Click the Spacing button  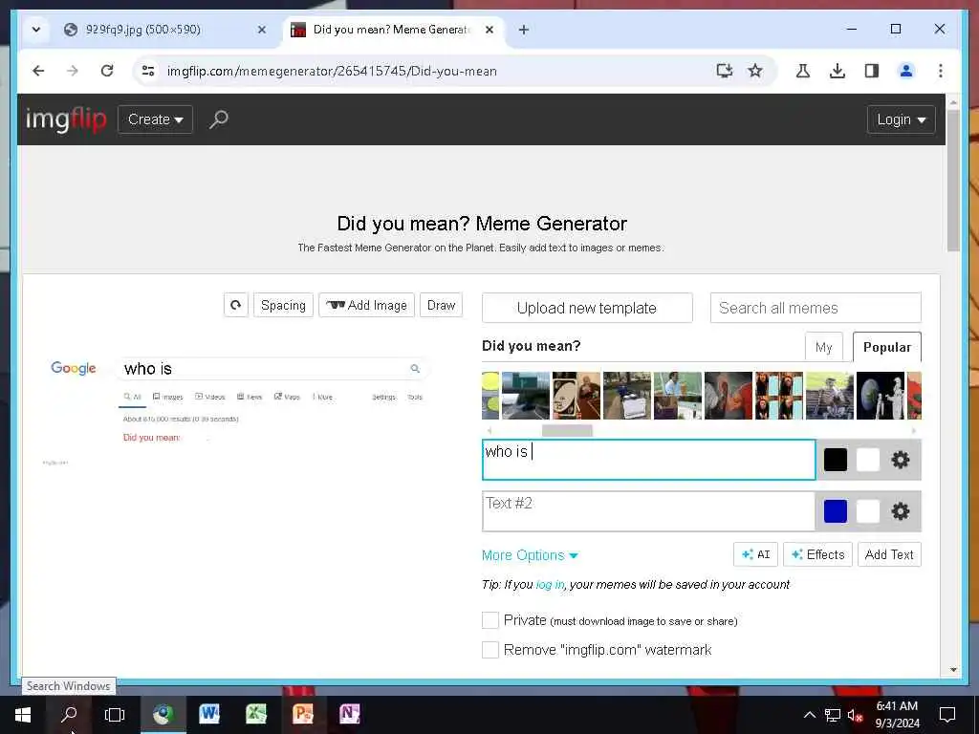tap(283, 305)
